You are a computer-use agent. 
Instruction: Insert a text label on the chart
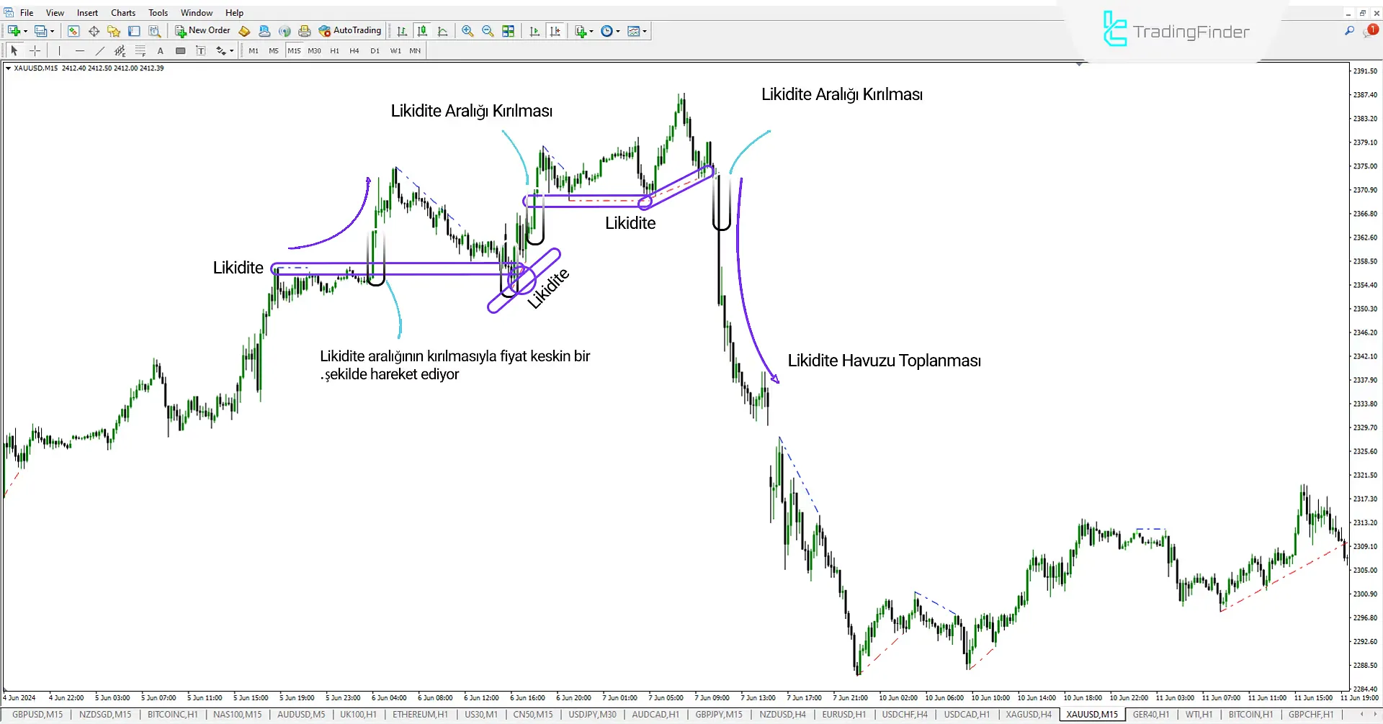201,50
